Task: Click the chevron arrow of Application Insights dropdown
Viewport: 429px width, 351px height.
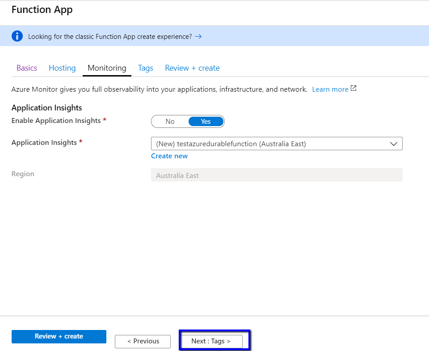Action: 394,144
